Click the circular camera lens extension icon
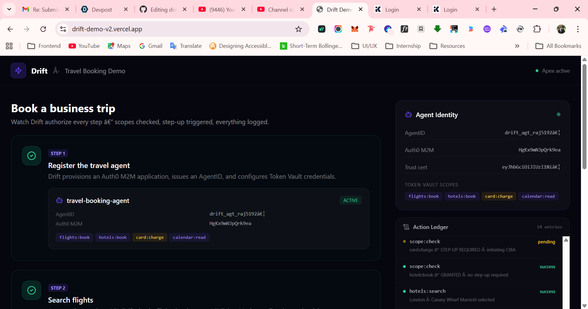Screen dimensions: 588x309 click(338, 29)
